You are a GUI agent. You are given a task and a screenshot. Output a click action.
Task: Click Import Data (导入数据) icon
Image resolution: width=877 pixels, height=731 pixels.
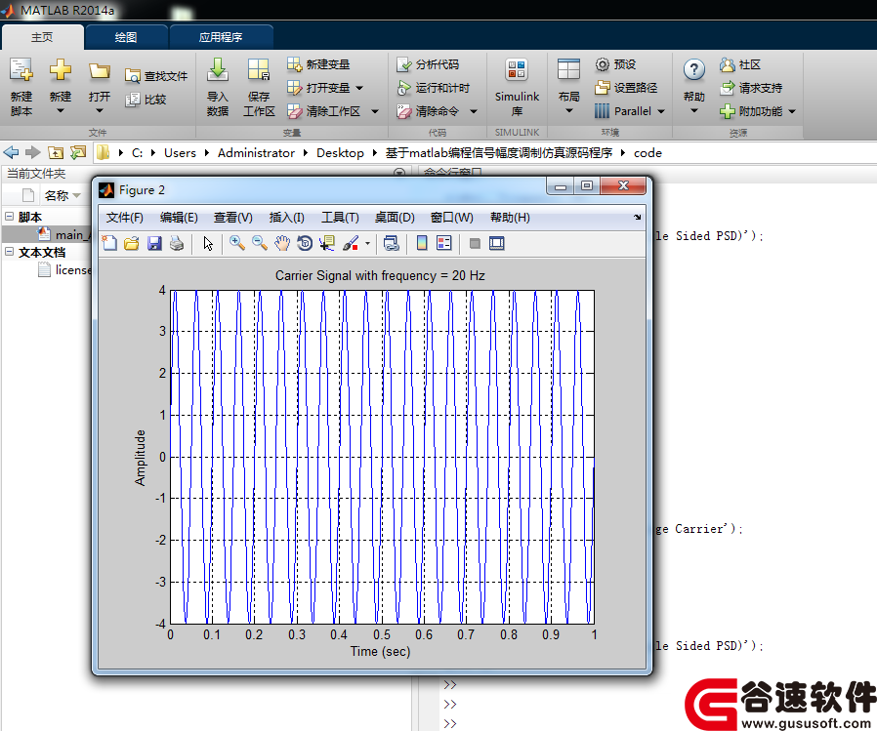pos(218,70)
